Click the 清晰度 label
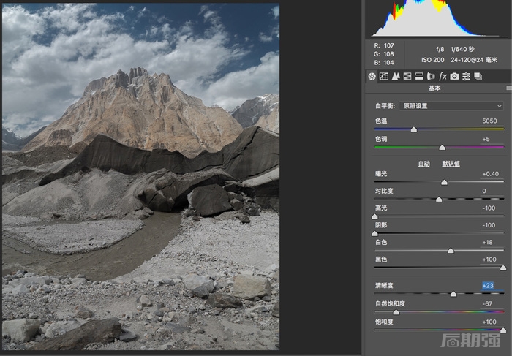The image size is (512, 356). coord(384,286)
